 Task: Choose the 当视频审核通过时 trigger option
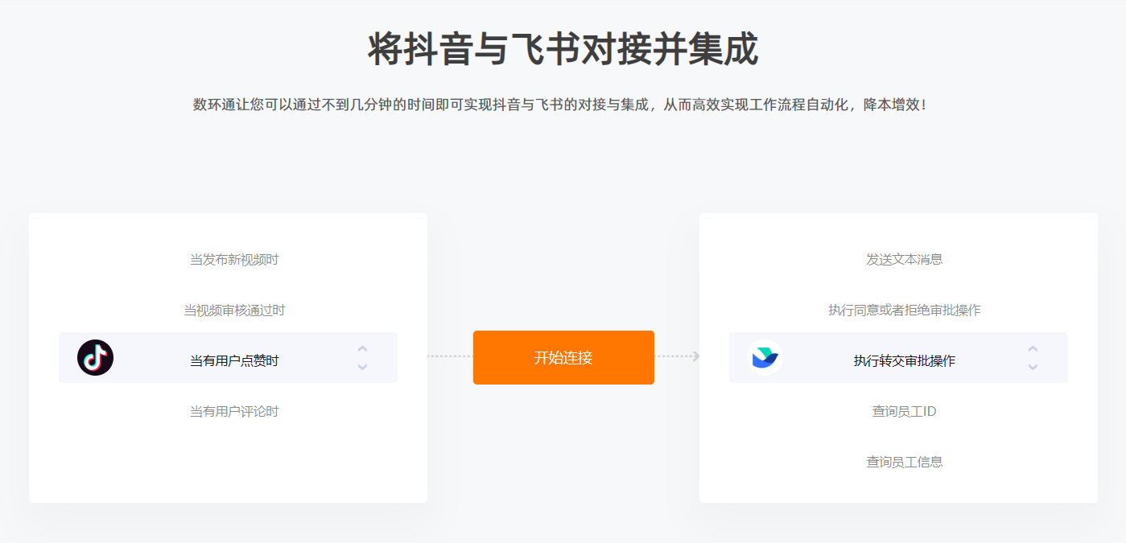(x=234, y=310)
